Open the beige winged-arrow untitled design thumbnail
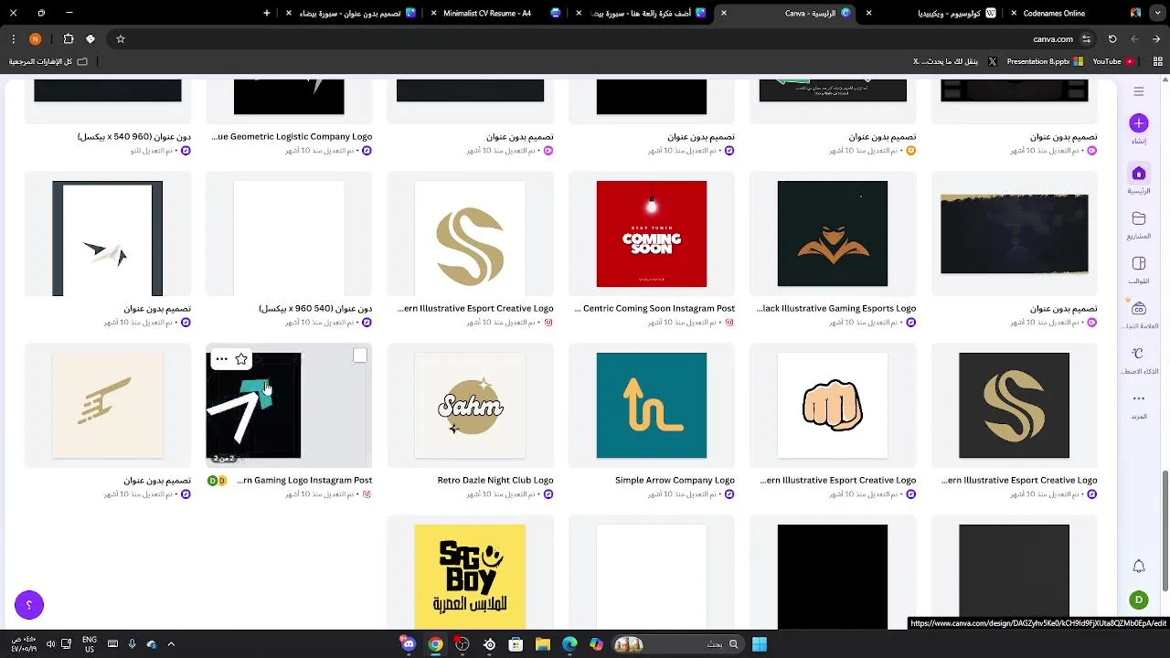This screenshot has width=1170, height=658. tap(107, 406)
